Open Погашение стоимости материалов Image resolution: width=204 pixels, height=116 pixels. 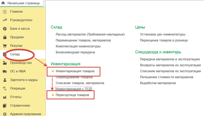[x=166, y=77]
